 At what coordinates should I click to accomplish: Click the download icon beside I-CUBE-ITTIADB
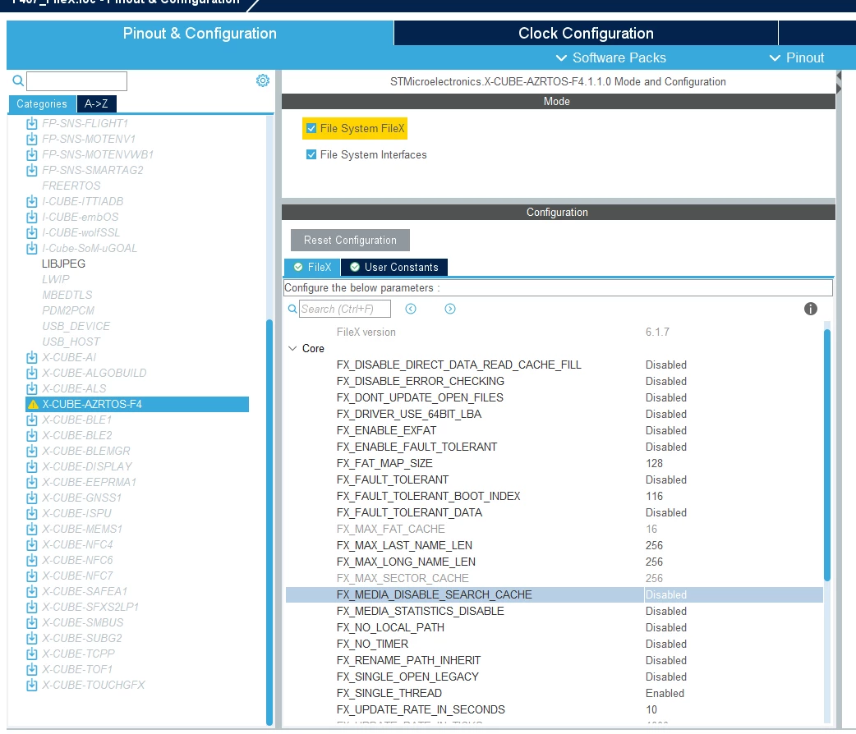point(32,201)
